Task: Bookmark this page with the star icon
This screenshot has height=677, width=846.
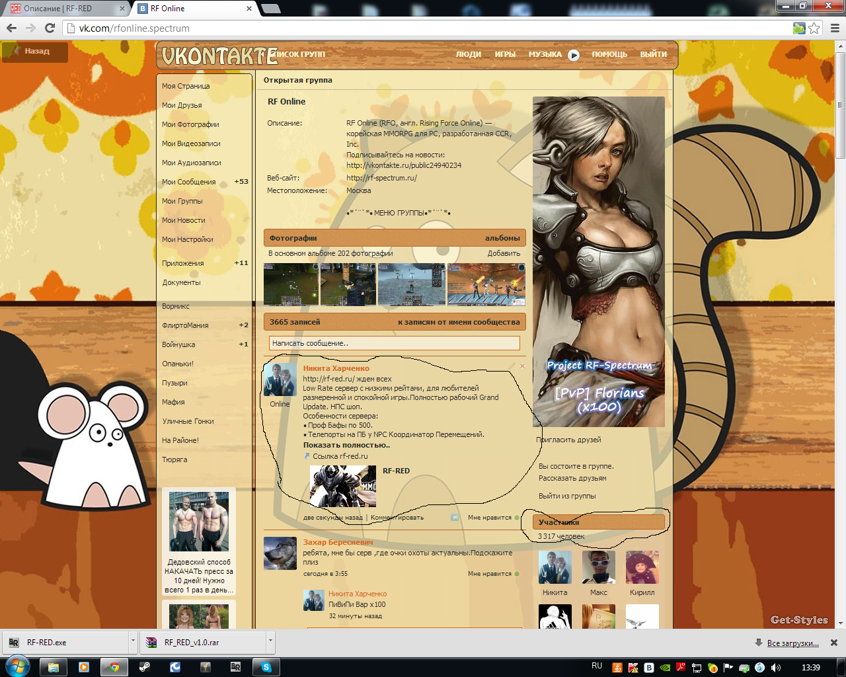Action: coord(814,28)
